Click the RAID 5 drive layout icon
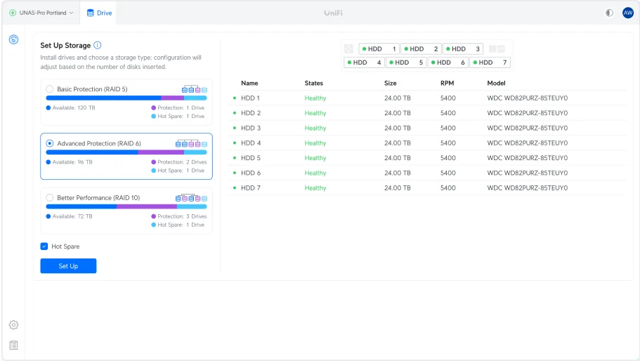This screenshot has height=361, width=640. pos(195,89)
